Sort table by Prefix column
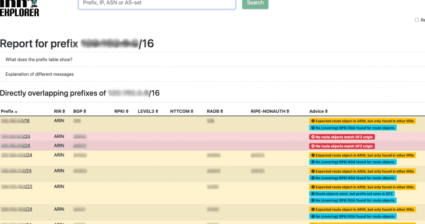Viewport: 425px width, 224px height. [x=9, y=111]
